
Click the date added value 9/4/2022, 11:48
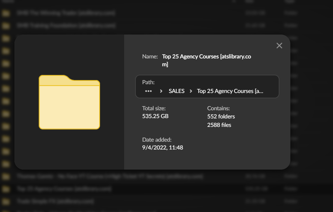[x=162, y=147]
